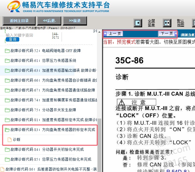Click the 查询 search button
The image size is (195, 172).
click(x=13, y=39)
